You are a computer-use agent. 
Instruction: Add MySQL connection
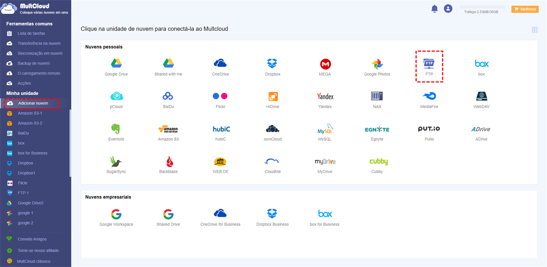tap(325, 132)
